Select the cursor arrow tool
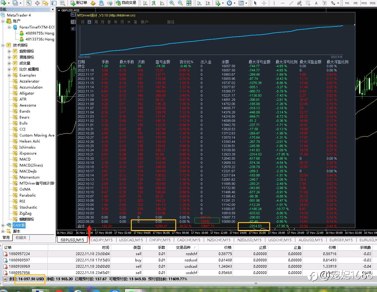377x292 pixels. [255, 3]
